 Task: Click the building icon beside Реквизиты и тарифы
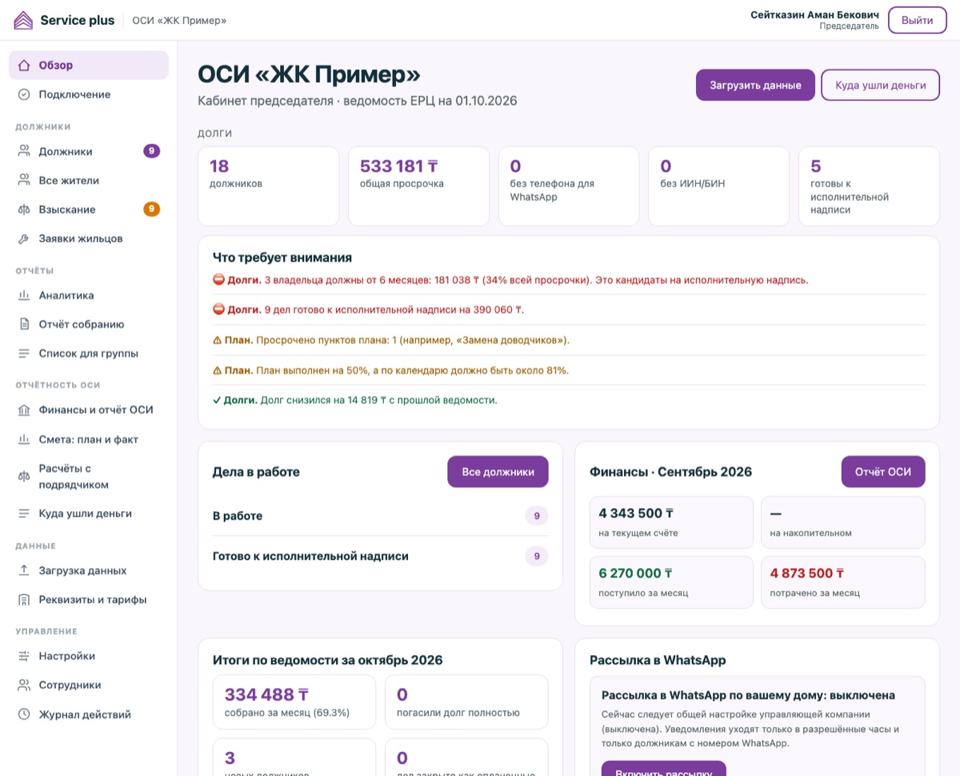pos(24,599)
